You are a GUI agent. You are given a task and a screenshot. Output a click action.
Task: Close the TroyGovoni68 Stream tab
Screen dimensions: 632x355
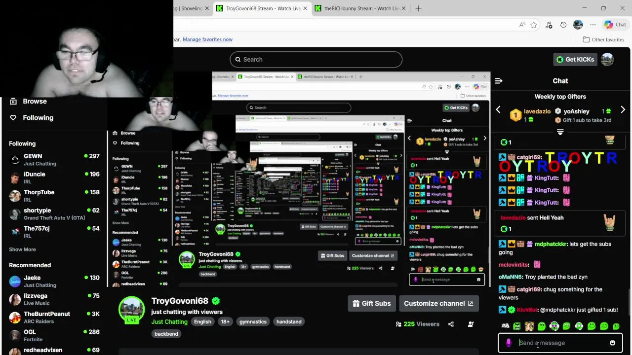305,8
